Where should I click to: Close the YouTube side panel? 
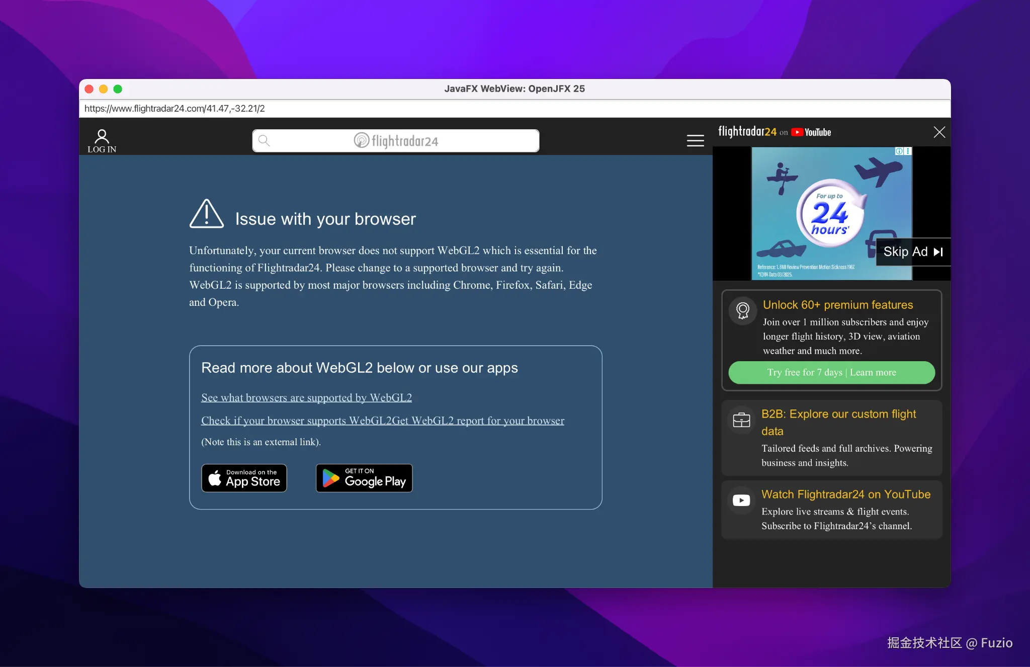click(x=939, y=132)
